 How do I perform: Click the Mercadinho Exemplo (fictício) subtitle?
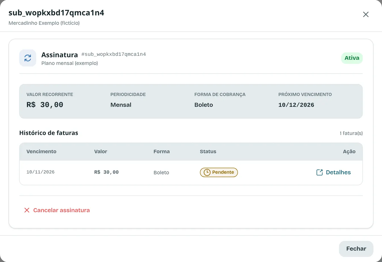pos(44,23)
